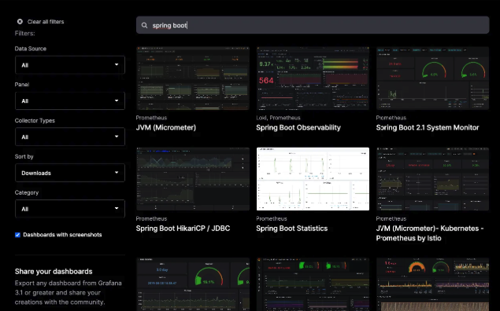Click the JVM (Micrometer) title link
The width and height of the screenshot is (500, 311).
click(166, 127)
